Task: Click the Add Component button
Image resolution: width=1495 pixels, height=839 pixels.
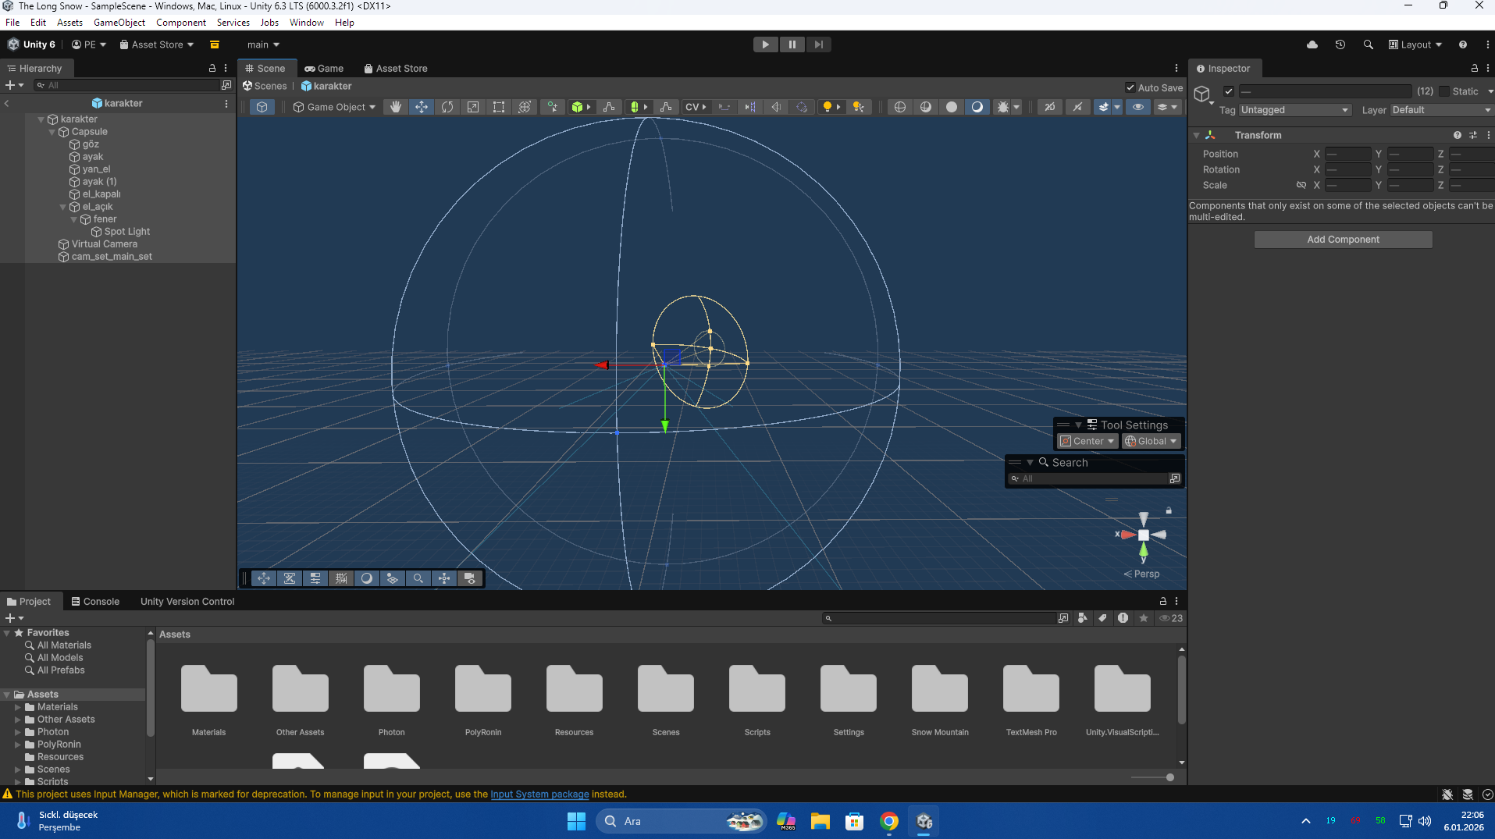Action: click(1343, 240)
